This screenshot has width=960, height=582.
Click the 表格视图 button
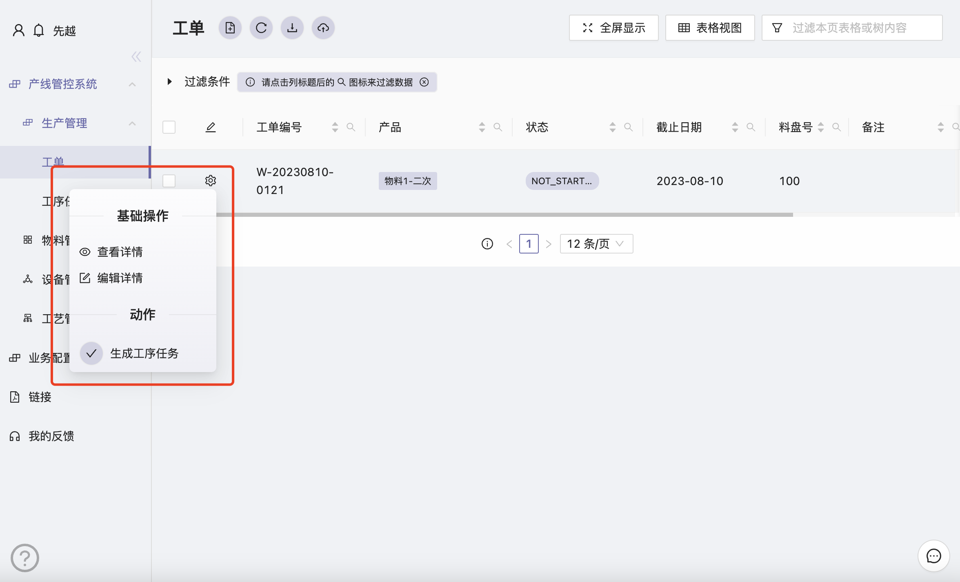pos(710,28)
